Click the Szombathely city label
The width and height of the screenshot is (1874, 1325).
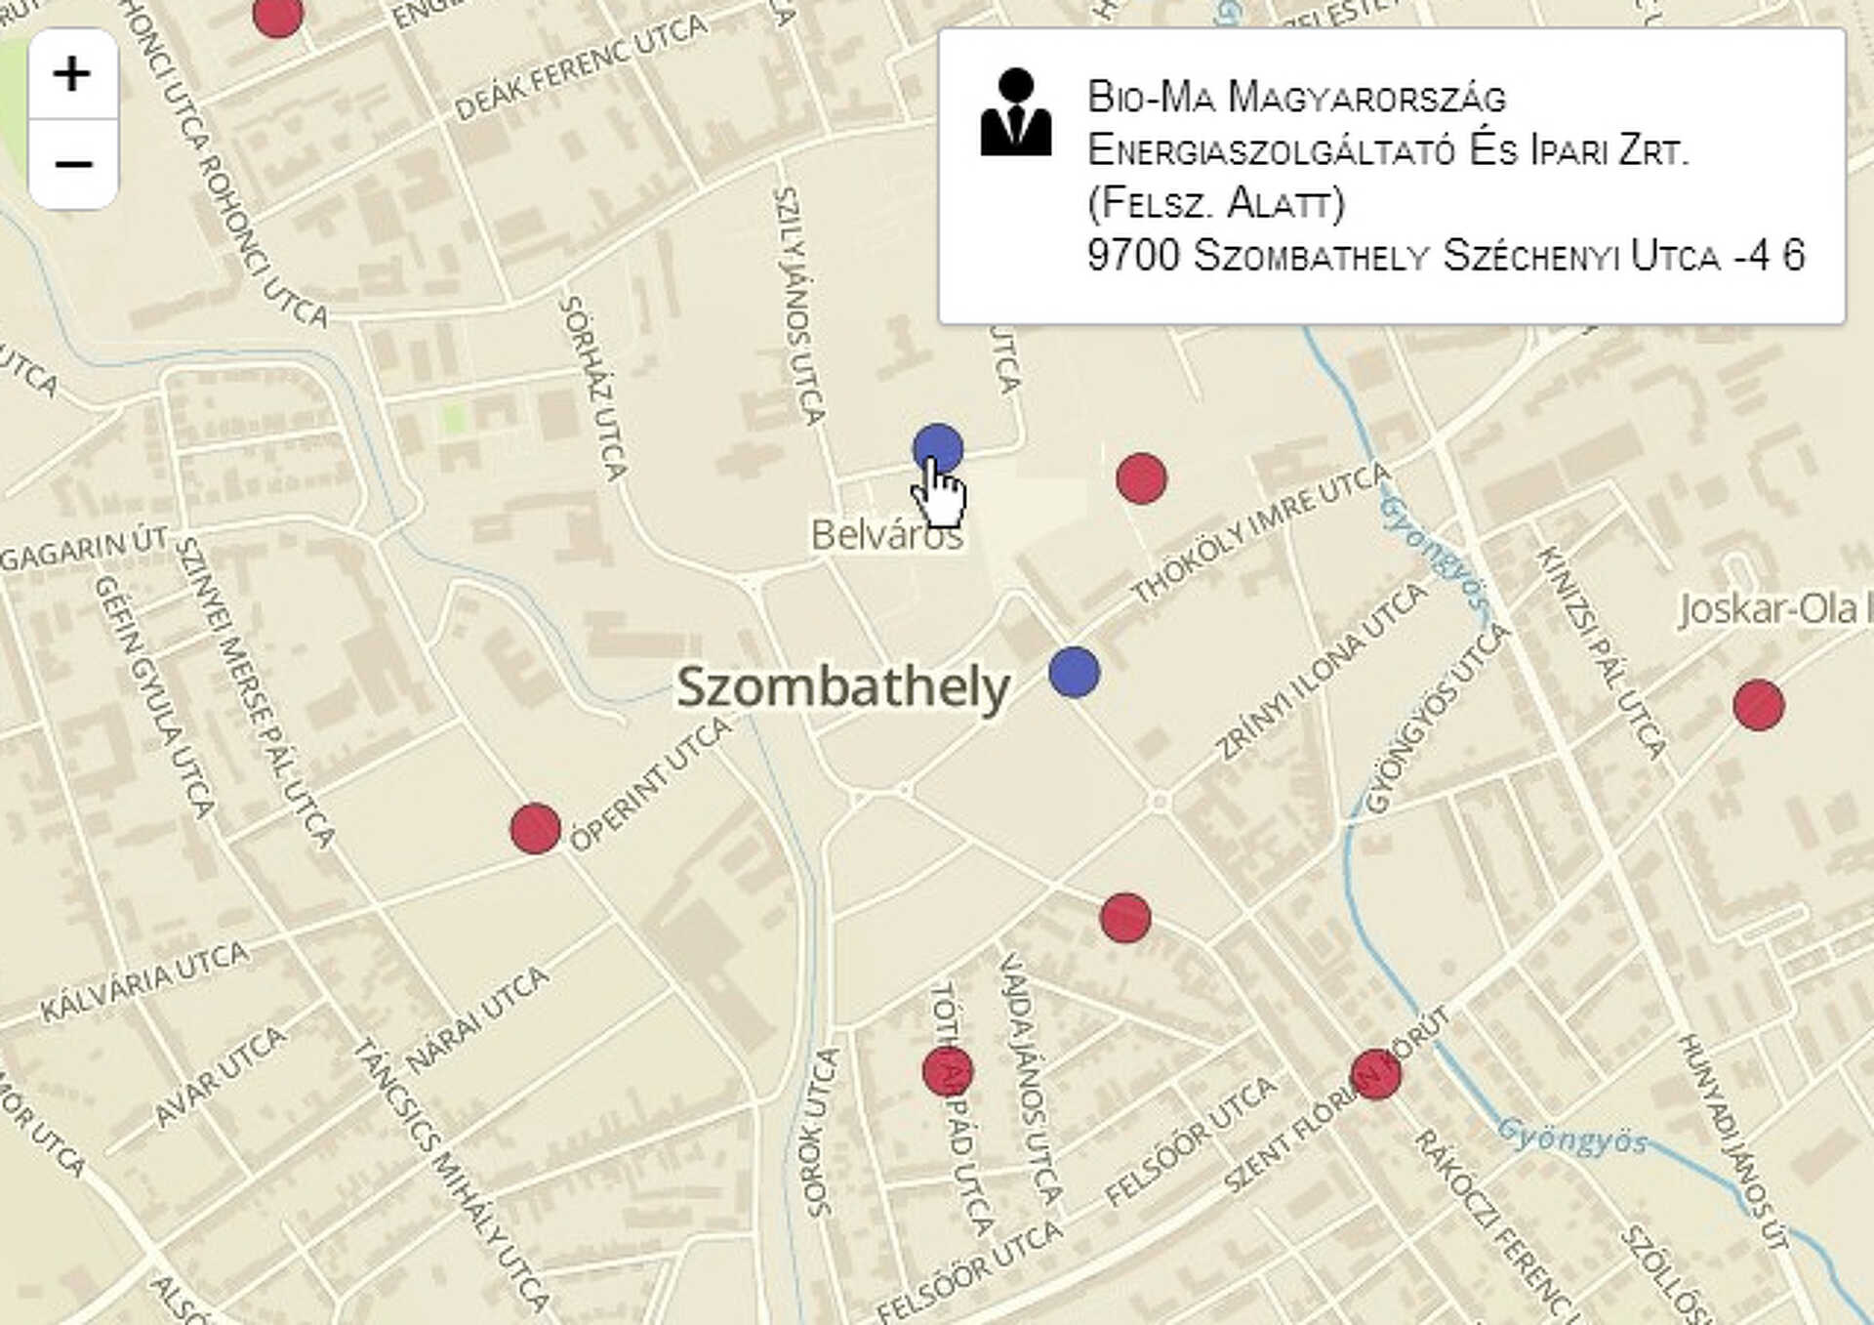click(843, 688)
